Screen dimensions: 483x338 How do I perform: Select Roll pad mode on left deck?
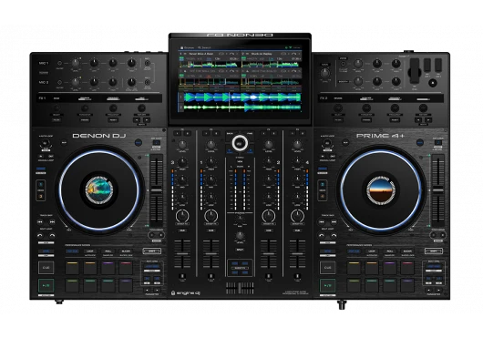pyautogui.click(x=108, y=251)
